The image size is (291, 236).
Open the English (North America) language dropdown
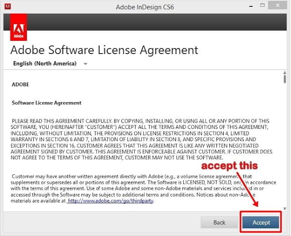(50, 64)
